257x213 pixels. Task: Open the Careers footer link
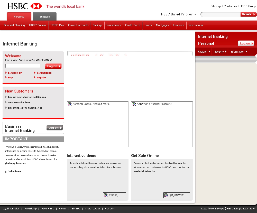click(63, 209)
